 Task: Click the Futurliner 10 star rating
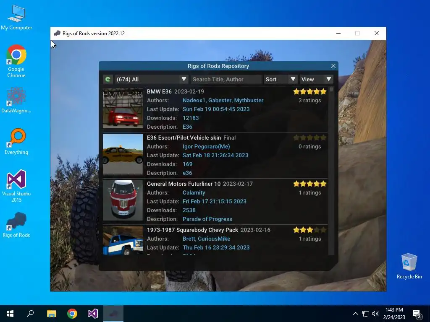click(x=310, y=184)
